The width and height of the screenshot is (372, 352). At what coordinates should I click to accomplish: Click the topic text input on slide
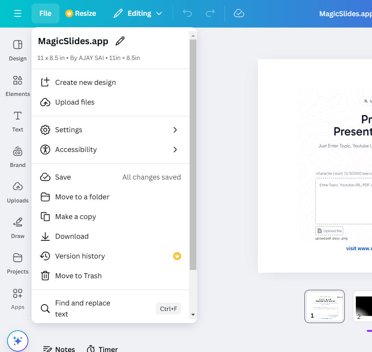[344, 201]
